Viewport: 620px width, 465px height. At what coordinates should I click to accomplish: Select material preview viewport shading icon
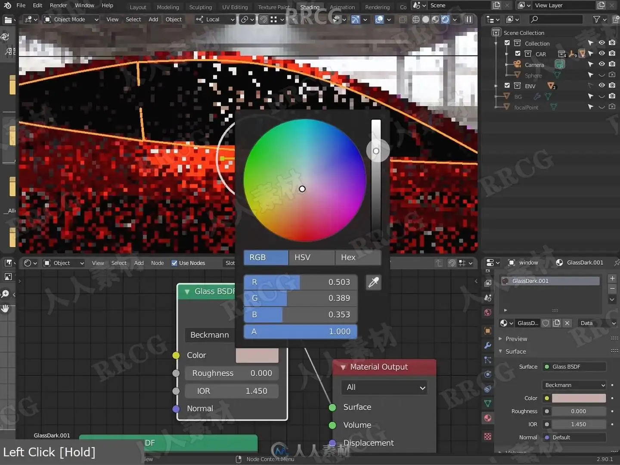(435, 19)
